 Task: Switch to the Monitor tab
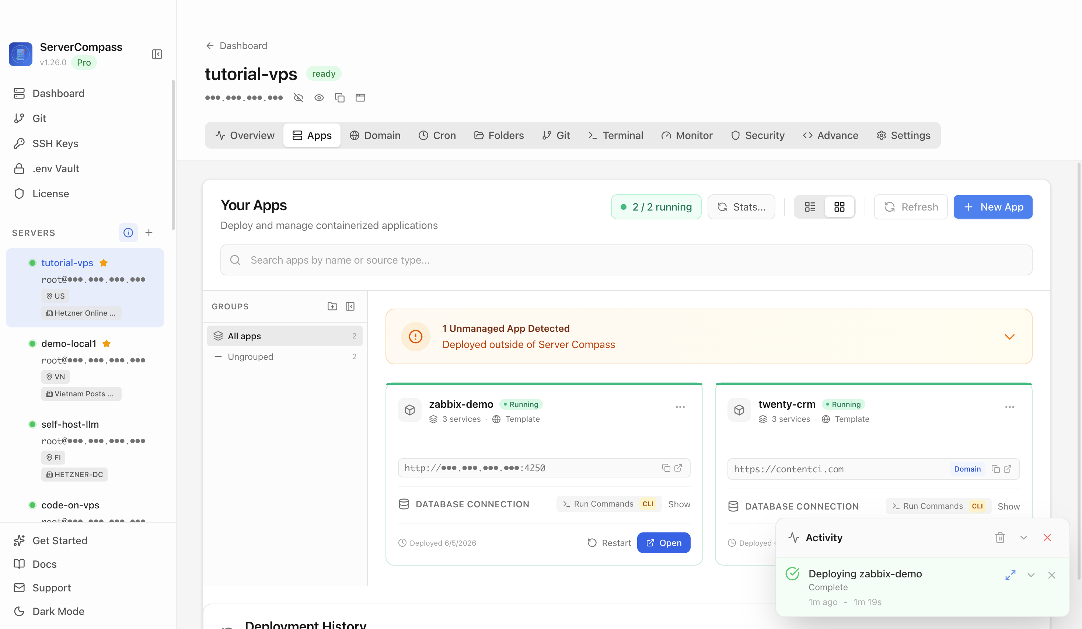coord(687,135)
